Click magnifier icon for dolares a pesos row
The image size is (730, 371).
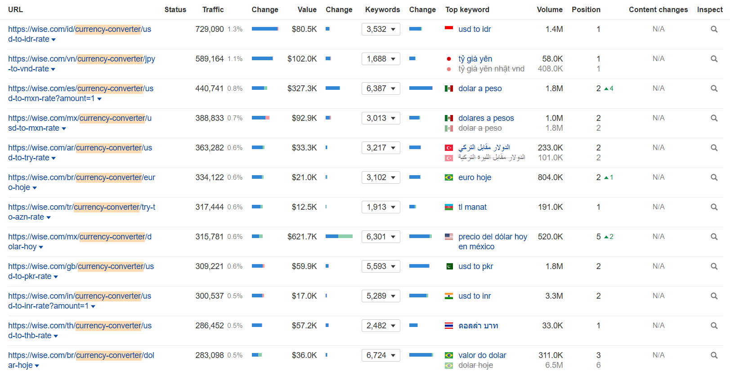[x=714, y=118]
